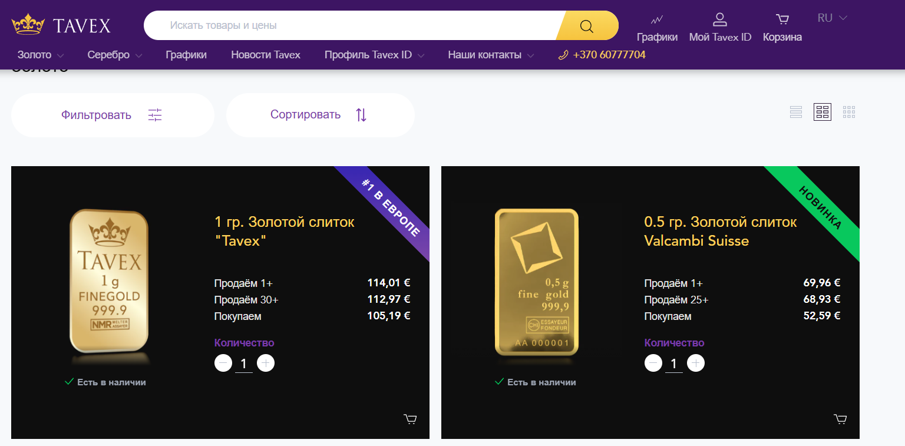Increase quantity of 1 gr. Tavex bar
This screenshot has height=446, width=905.
click(266, 364)
